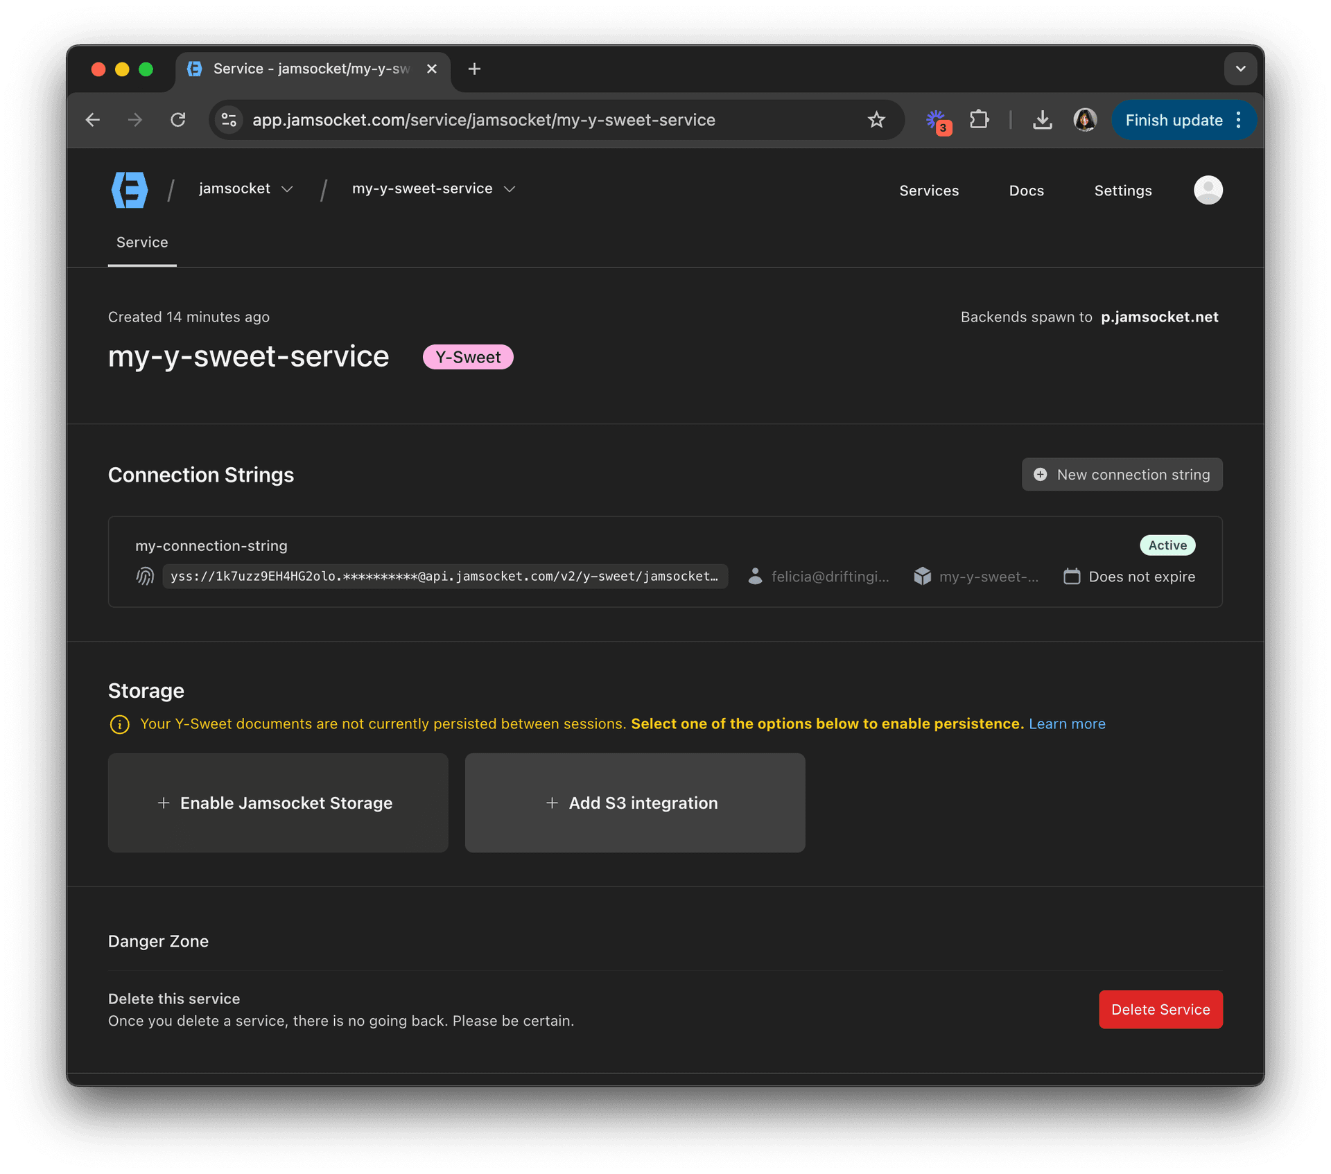The width and height of the screenshot is (1331, 1174).
Task: Click the my-connection-string name
Action: pos(211,545)
